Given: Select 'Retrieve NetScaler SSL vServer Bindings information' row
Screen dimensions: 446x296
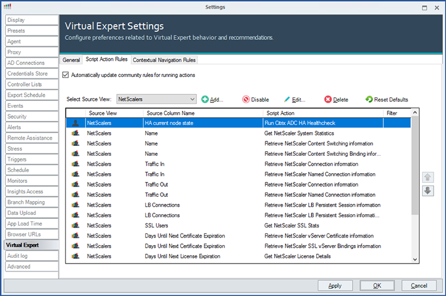Looking at the screenshot, I should coord(239,246).
